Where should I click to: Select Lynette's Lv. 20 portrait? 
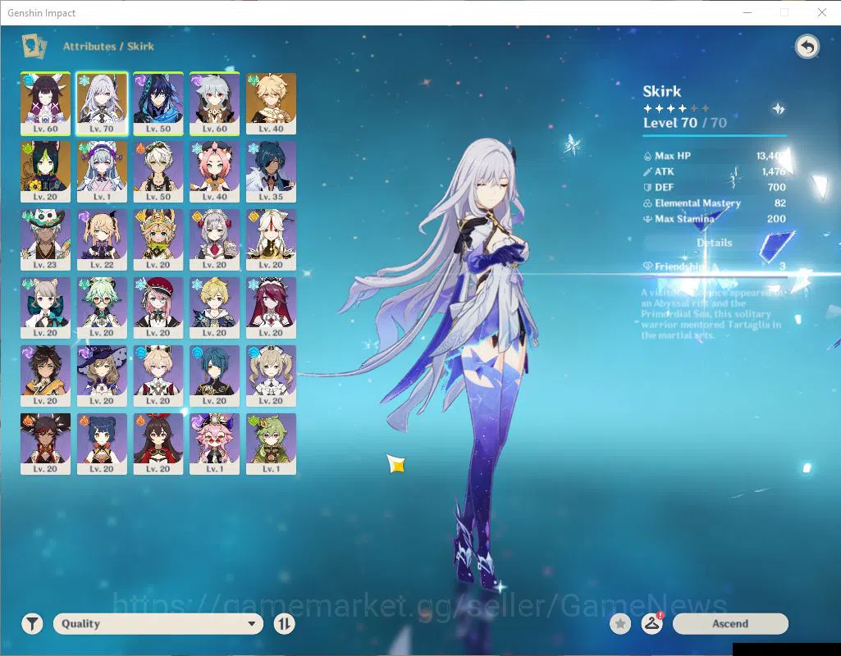(46, 307)
